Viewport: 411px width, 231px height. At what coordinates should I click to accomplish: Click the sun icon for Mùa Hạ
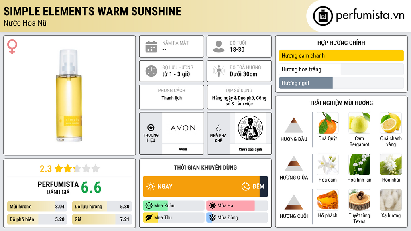[x=212, y=206]
